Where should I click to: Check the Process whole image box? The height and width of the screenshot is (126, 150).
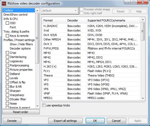click(81, 9)
